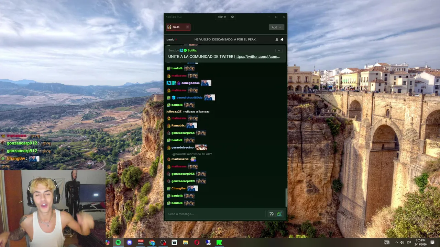The width and height of the screenshot is (440, 247).
Task: Open the 7TV emote picker
Action: point(272,214)
